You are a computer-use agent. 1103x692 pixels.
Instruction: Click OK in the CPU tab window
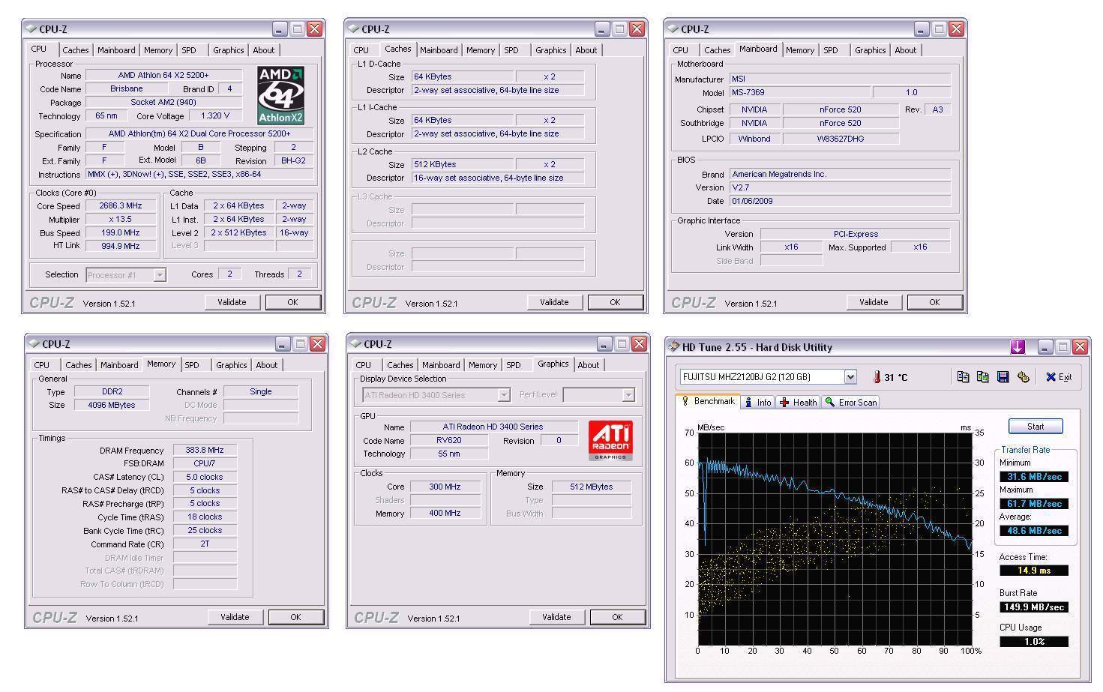click(292, 302)
